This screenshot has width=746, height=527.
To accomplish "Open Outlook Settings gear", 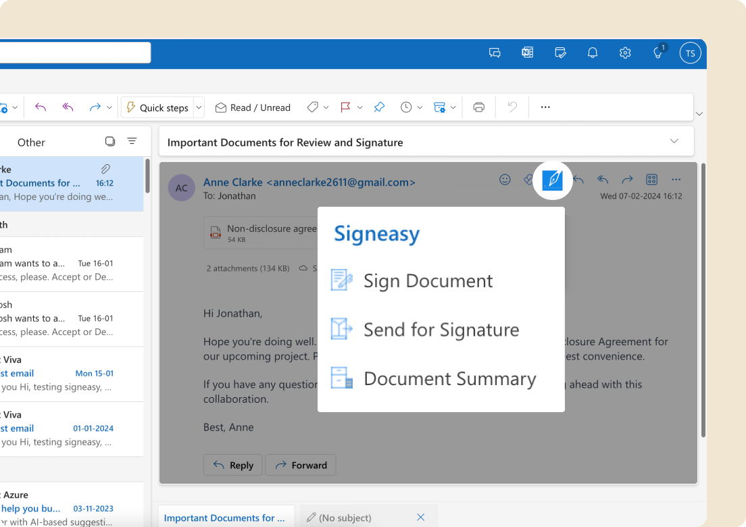I will click(x=625, y=53).
